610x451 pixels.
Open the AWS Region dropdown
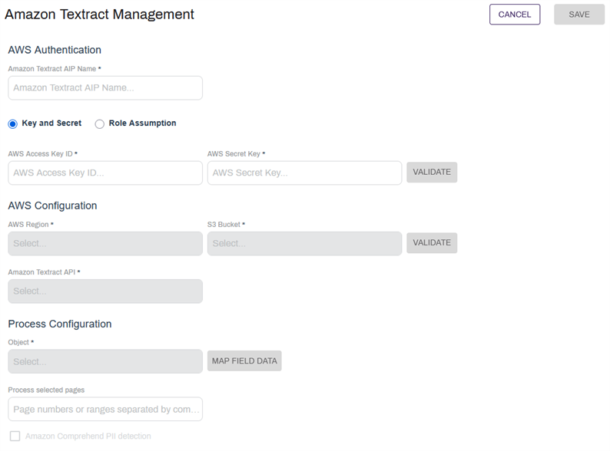[x=105, y=244]
